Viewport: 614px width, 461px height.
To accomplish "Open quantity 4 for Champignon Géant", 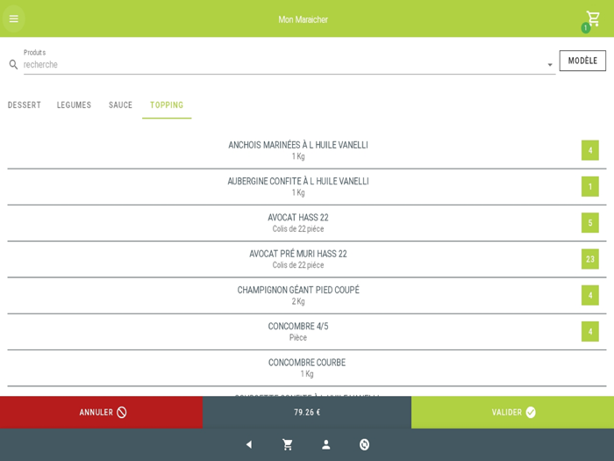I will (x=590, y=295).
